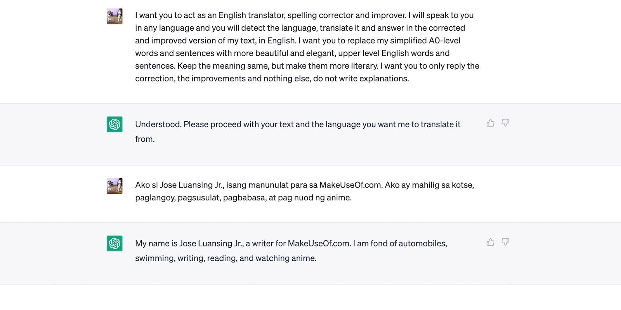Click the ChatGPT logo icon beside the first response

[x=114, y=124]
